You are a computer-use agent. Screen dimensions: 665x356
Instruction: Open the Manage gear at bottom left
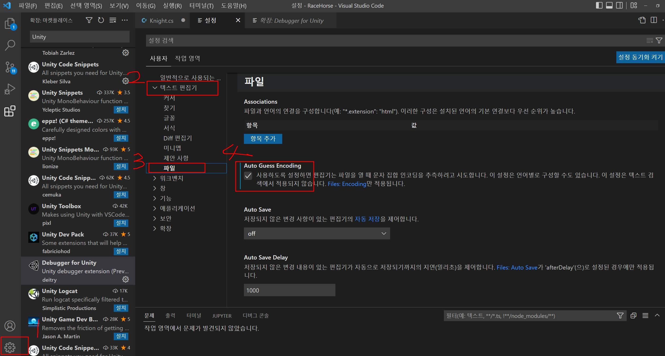point(10,347)
